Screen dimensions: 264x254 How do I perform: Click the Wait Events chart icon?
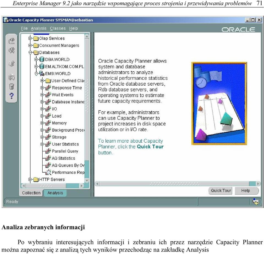pyautogui.click(x=48, y=95)
